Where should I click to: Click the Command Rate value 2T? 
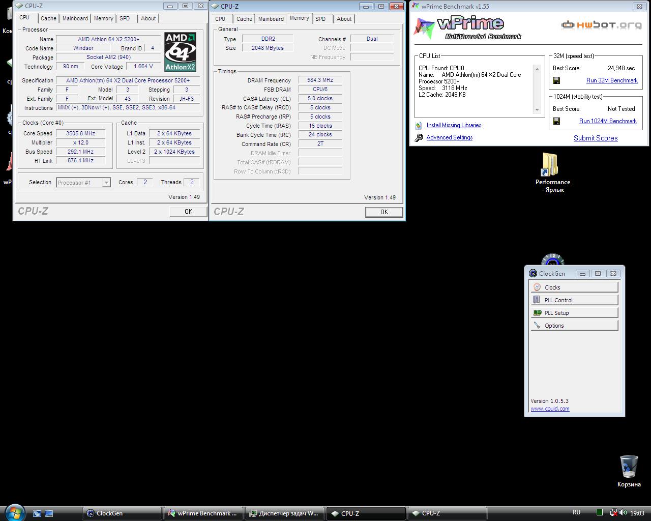click(320, 143)
